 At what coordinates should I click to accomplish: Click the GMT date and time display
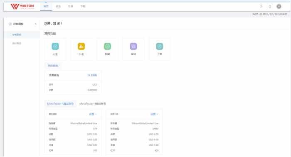(270, 14)
